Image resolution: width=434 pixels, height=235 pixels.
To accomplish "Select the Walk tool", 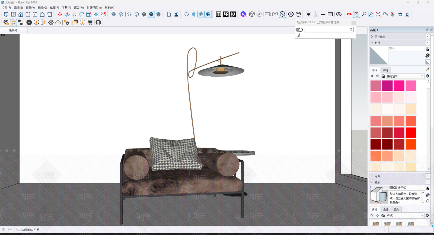I will tap(407, 14).
